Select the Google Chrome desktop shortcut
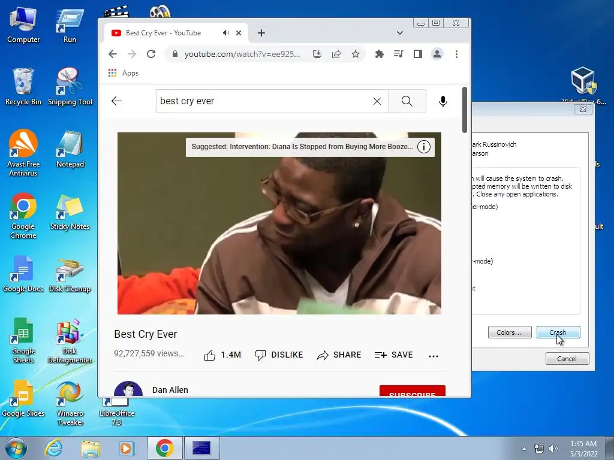 tap(23, 216)
